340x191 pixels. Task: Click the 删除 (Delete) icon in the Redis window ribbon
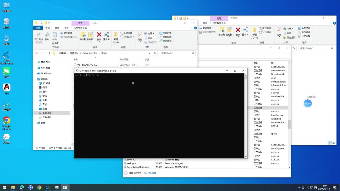[99, 36]
